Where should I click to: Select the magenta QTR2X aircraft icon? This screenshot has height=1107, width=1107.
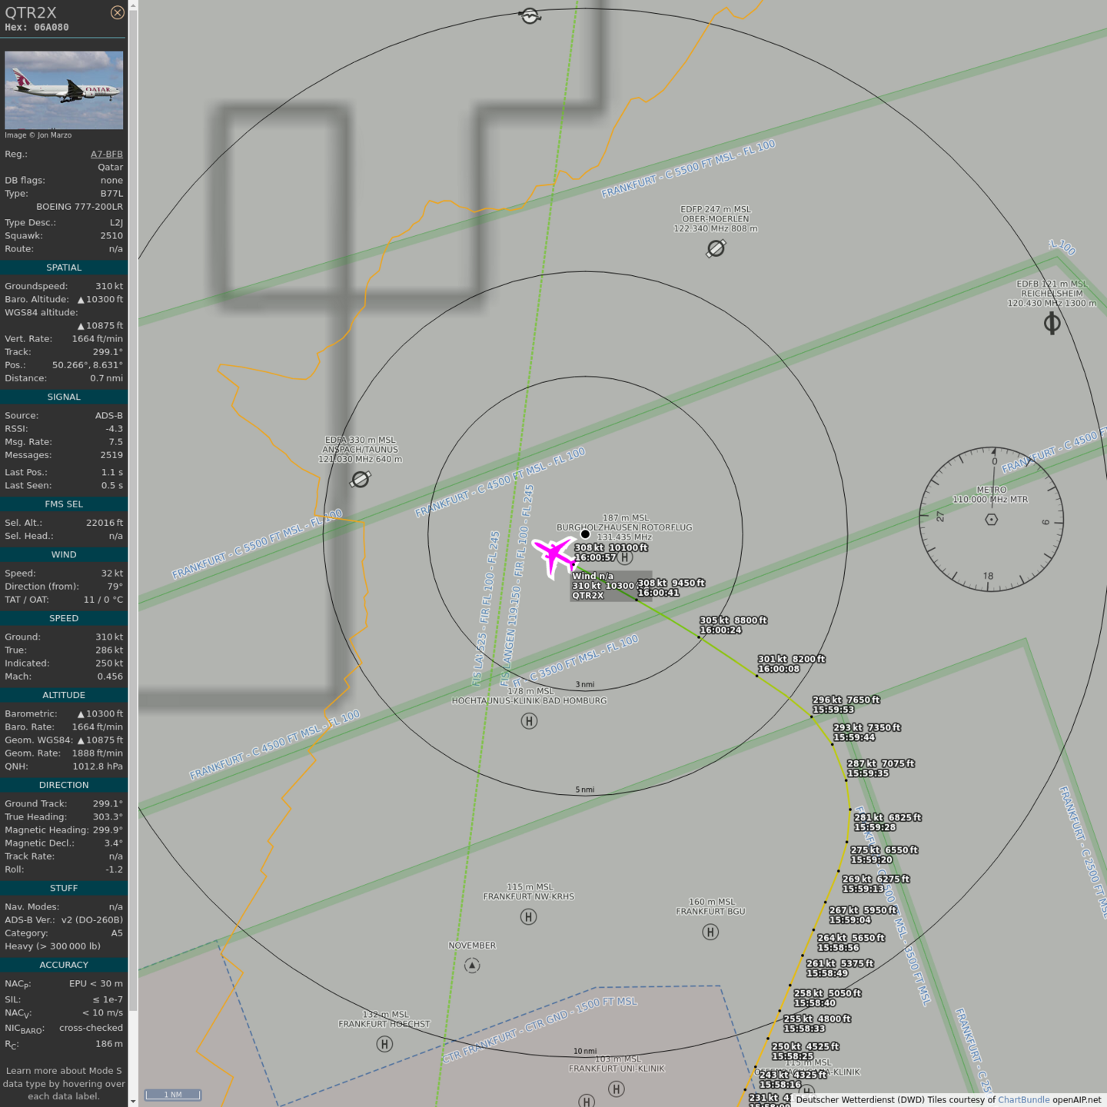click(x=553, y=555)
